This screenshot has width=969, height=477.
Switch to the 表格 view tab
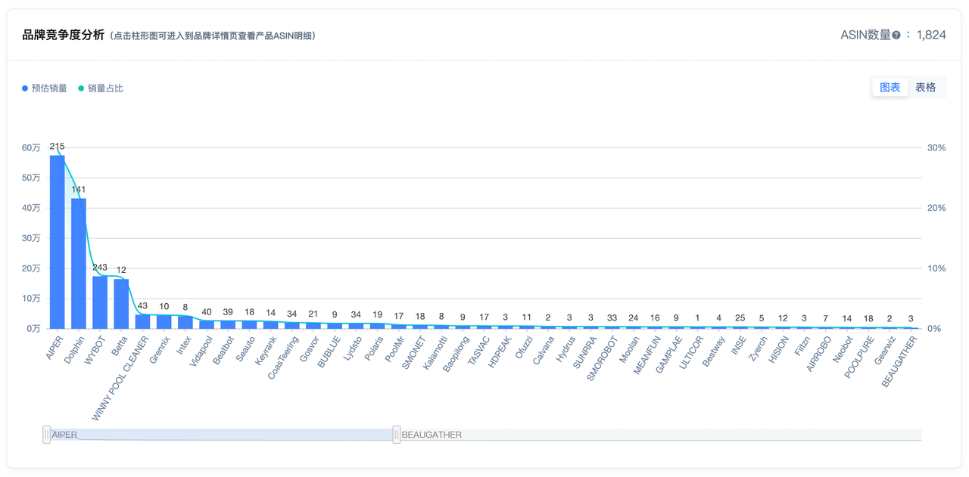[x=925, y=88]
